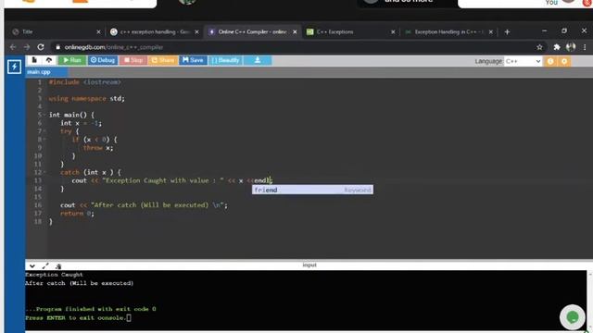Click the 'After catch (Will be executed)' cout line
The image size is (593, 333).
click(x=145, y=205)
